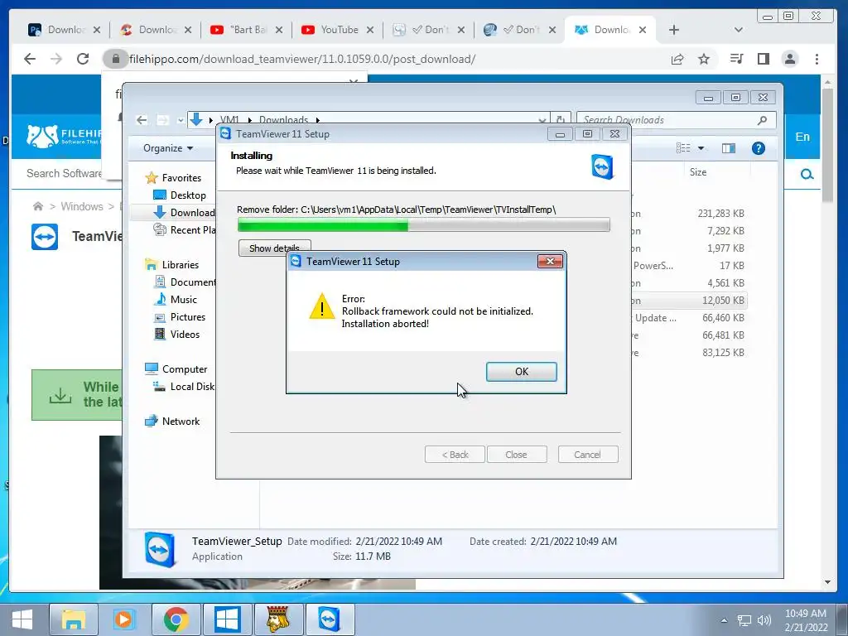Open the En language selector
Screen dimensions: 848x636
coord(802,137)
